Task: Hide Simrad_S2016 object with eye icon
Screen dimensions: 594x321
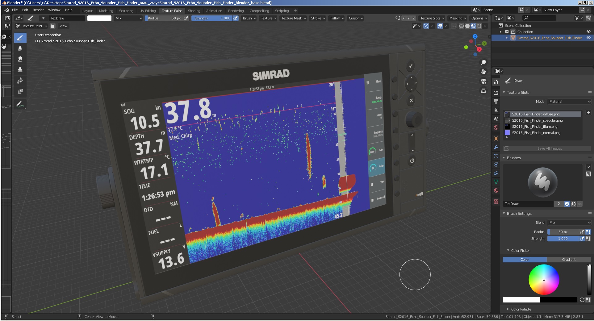Action: (x=588, y=38)
